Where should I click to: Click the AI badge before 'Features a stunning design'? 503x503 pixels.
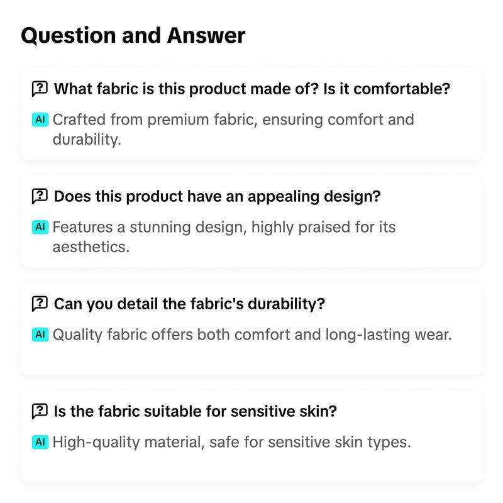pos(40,227)
